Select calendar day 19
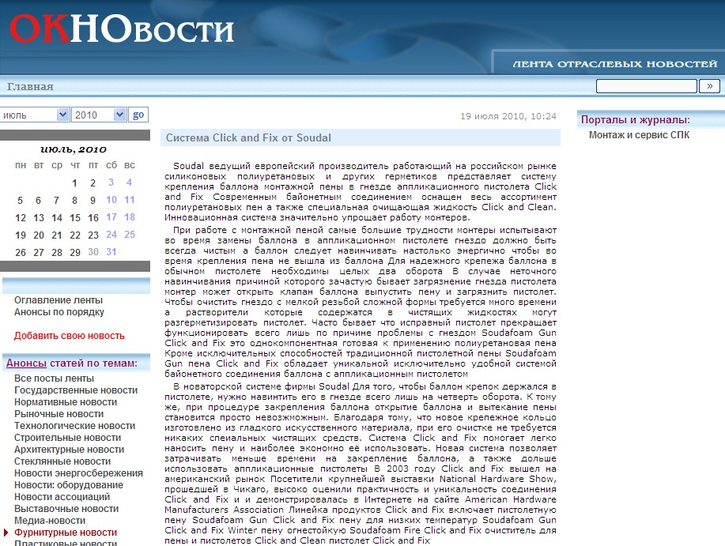Image resolution: width=725 pixels, height=546 pixels. point(21,235)
